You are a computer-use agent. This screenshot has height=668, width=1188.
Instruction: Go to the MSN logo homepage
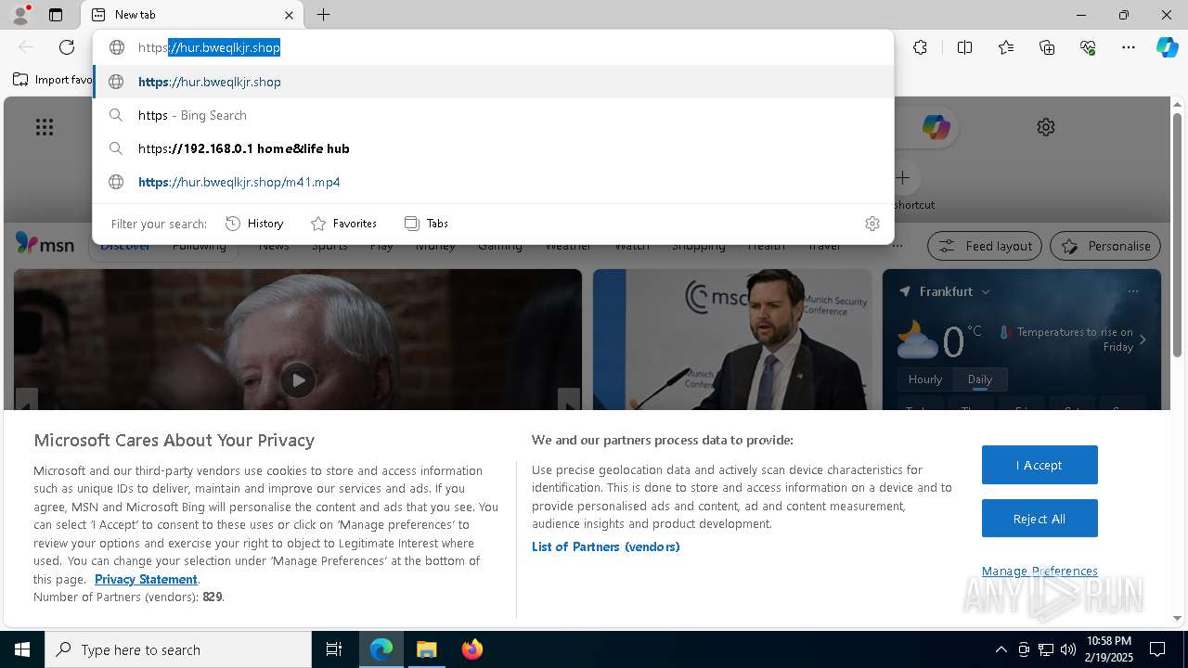pos(45,244)
